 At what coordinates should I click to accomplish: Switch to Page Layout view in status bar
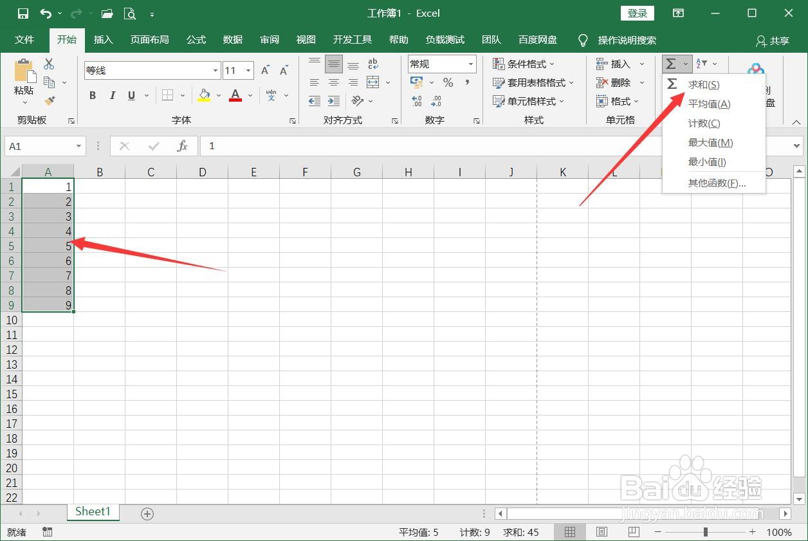tap(601, 532)
